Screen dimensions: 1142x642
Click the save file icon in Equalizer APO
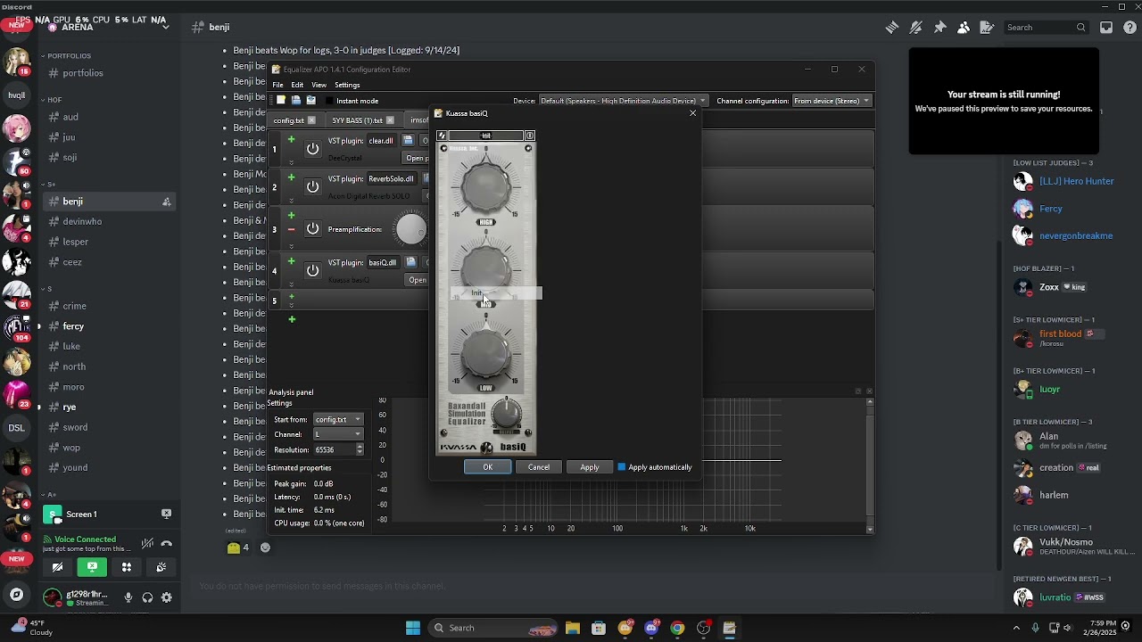tap(310, 101)
